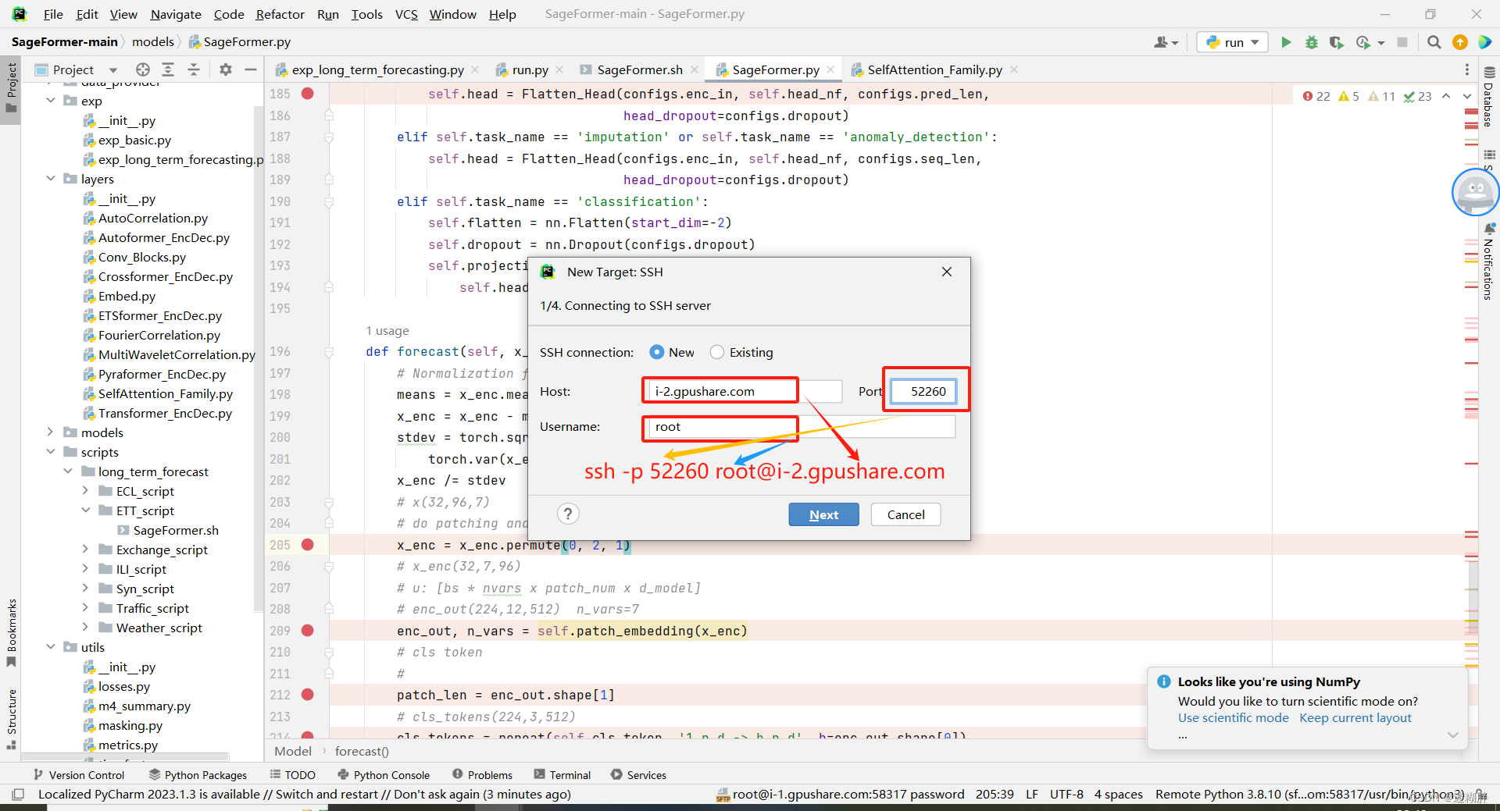The image size is (1500, 811).
Task: Switch to exp_long_term_forecasting.py tab
Action: pos(377,69)
